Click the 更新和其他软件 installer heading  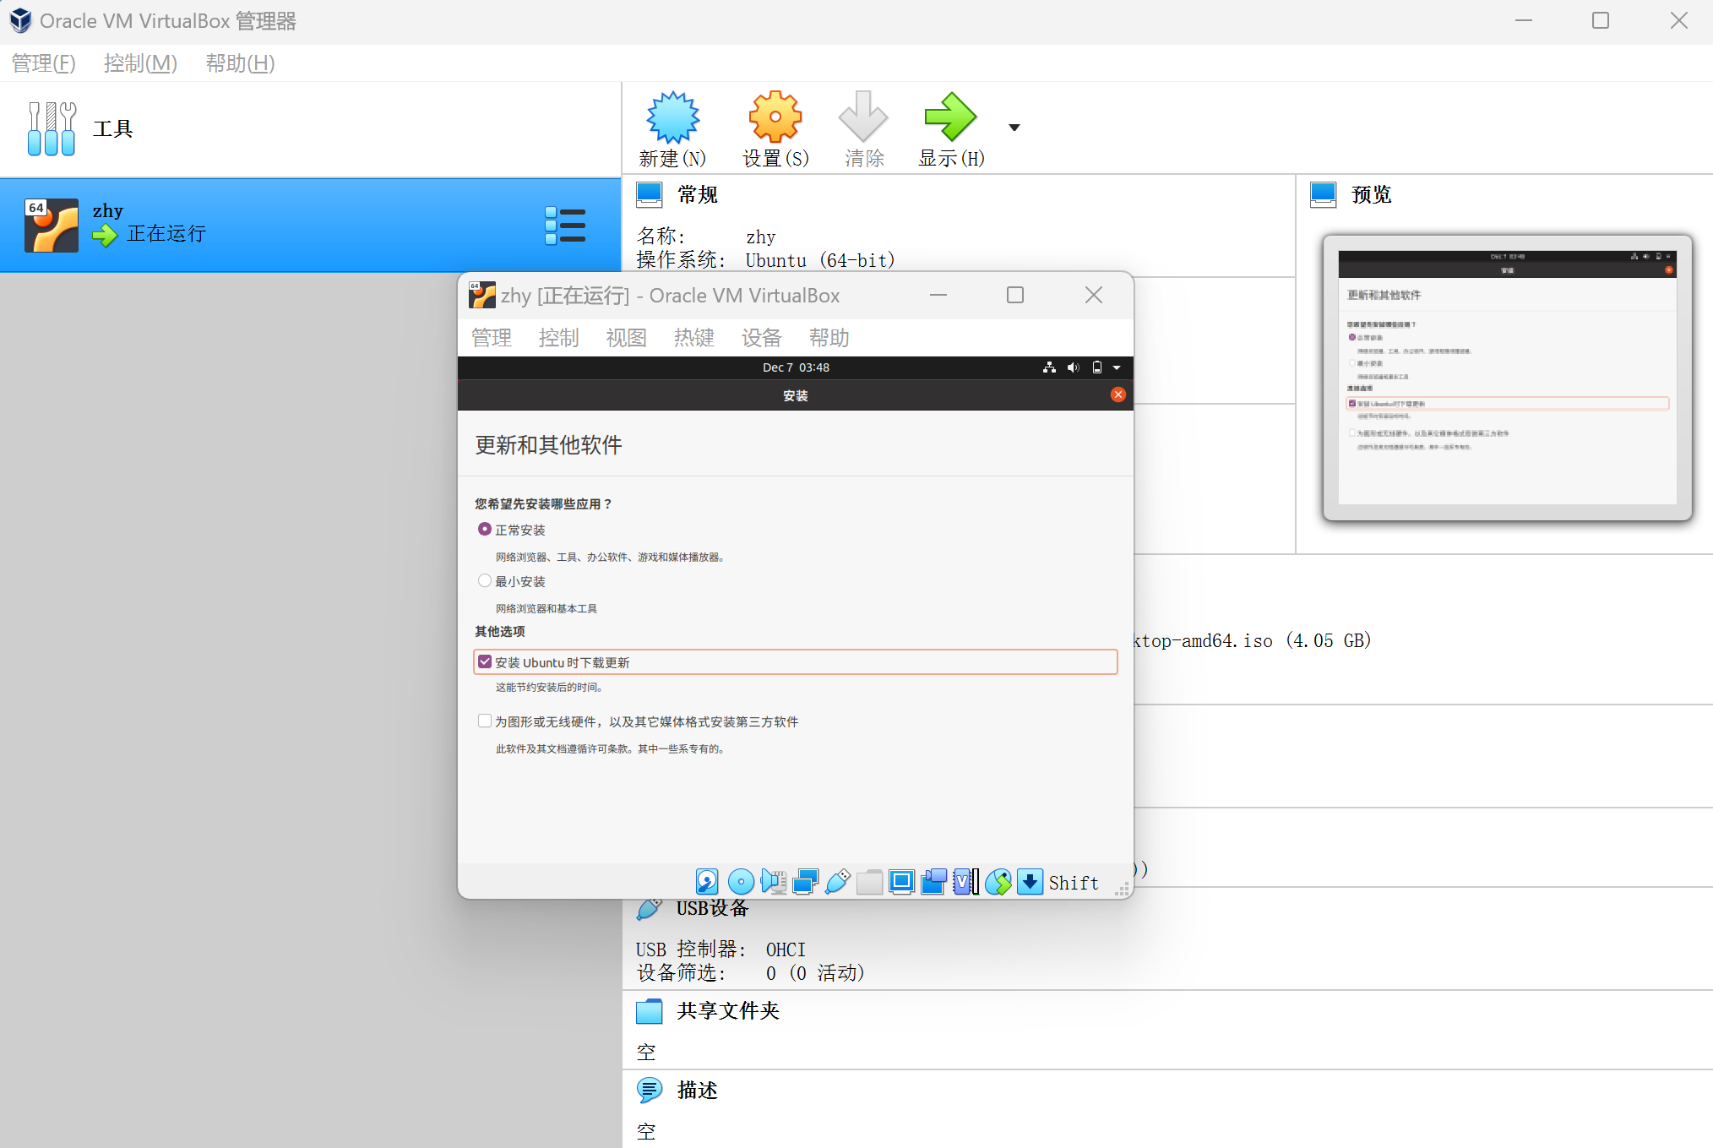pyautogui.click(x=548, y=445)
